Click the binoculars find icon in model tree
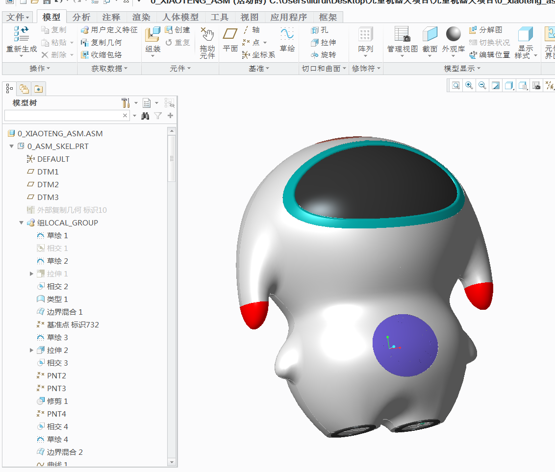The image size is (555, 472). coord(145,116)
